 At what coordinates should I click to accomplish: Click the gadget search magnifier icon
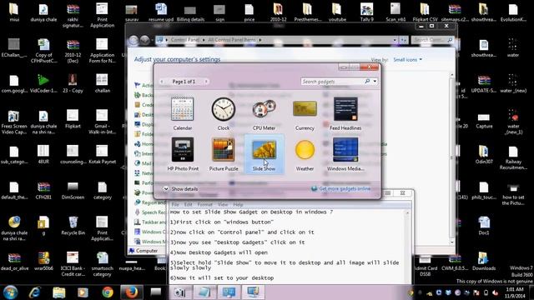367,82
